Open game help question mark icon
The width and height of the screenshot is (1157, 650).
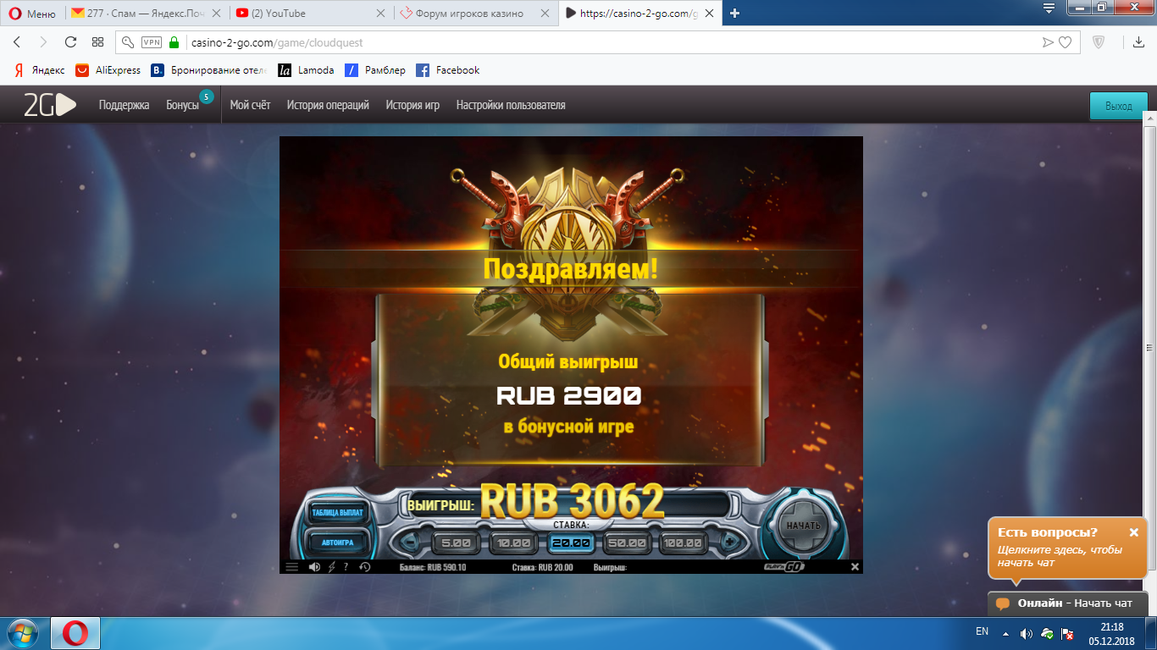[346, 567]
